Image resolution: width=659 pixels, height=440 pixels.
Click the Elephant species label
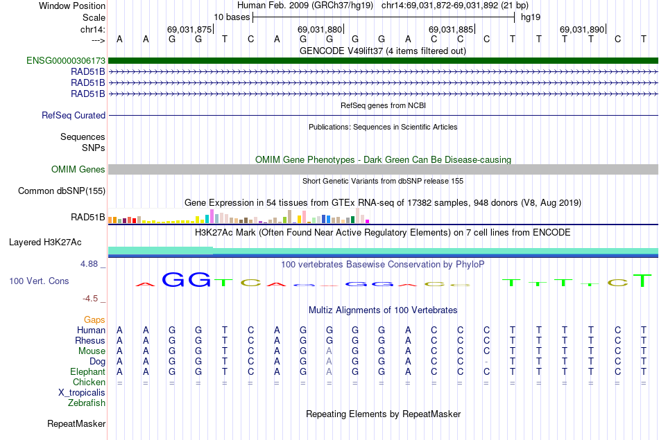(87, 371)
